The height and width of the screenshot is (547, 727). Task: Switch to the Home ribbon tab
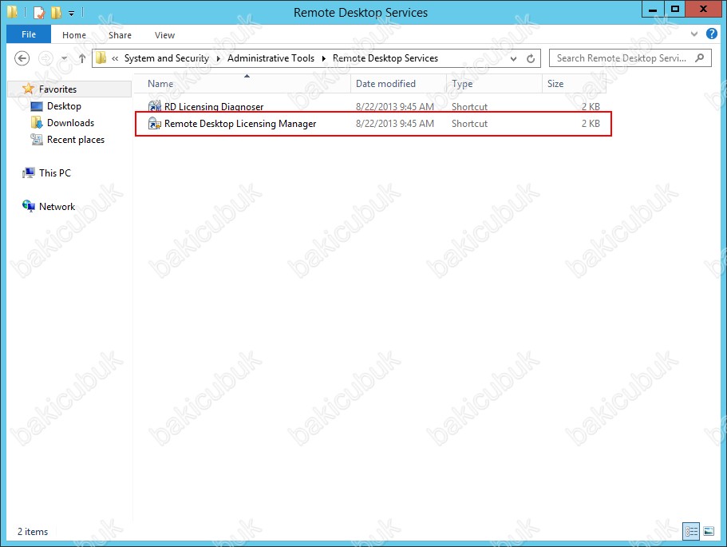(x=74, y=35)
